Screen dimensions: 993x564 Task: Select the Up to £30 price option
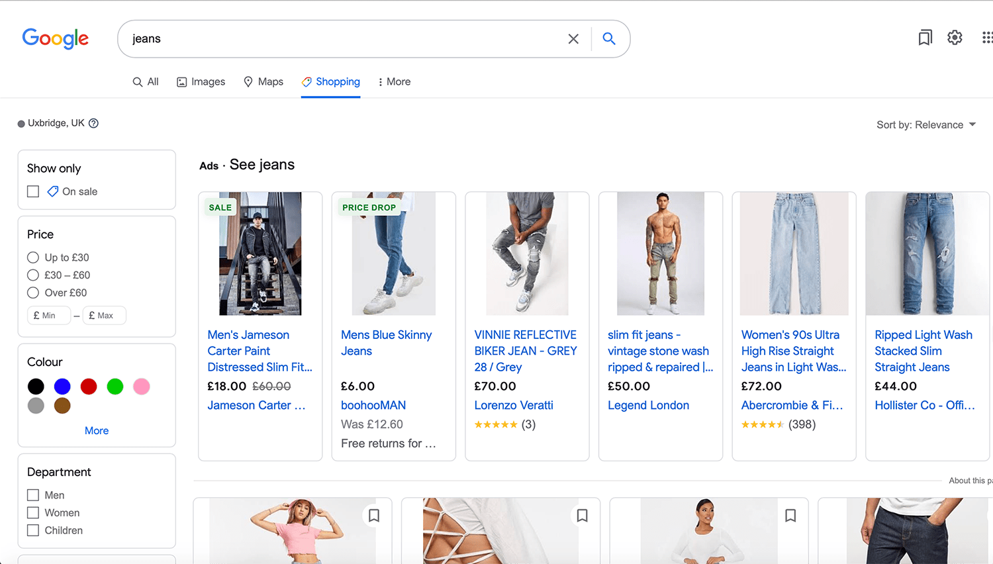pos(33,258)
